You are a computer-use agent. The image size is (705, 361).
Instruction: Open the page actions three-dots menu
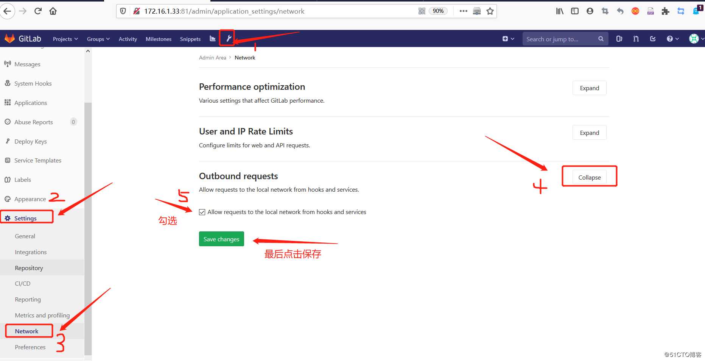463,11
